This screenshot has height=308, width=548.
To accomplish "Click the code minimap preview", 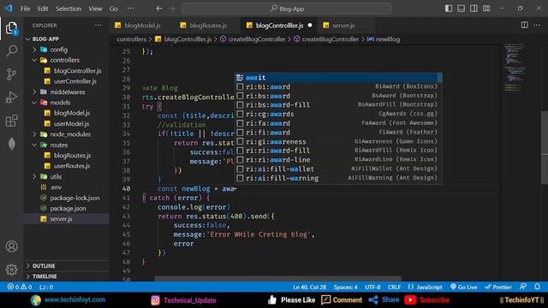I will pyautogui.click(x=515, y=67).
